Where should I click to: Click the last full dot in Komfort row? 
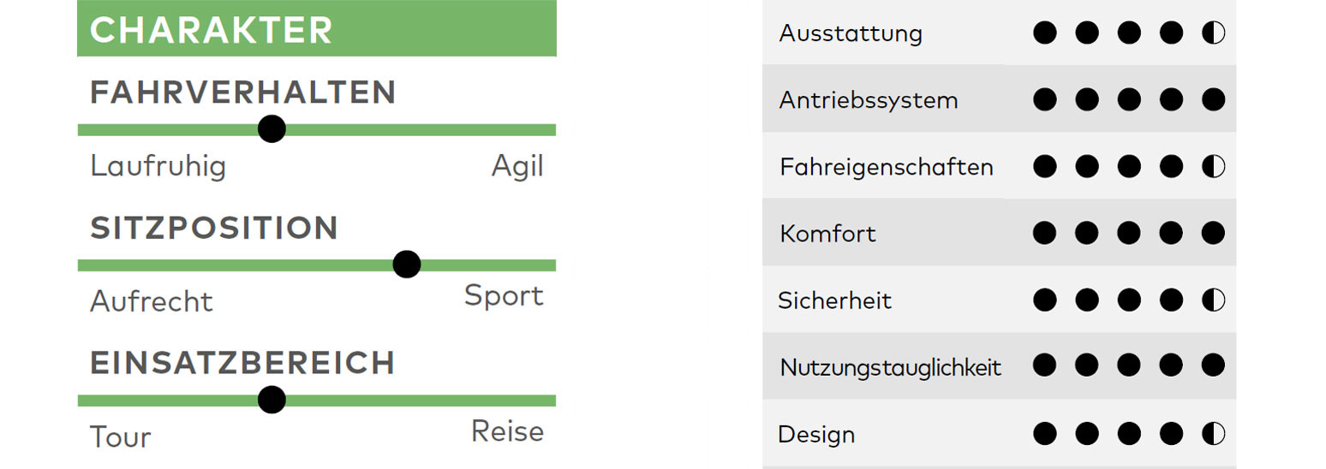(1214, 233)
